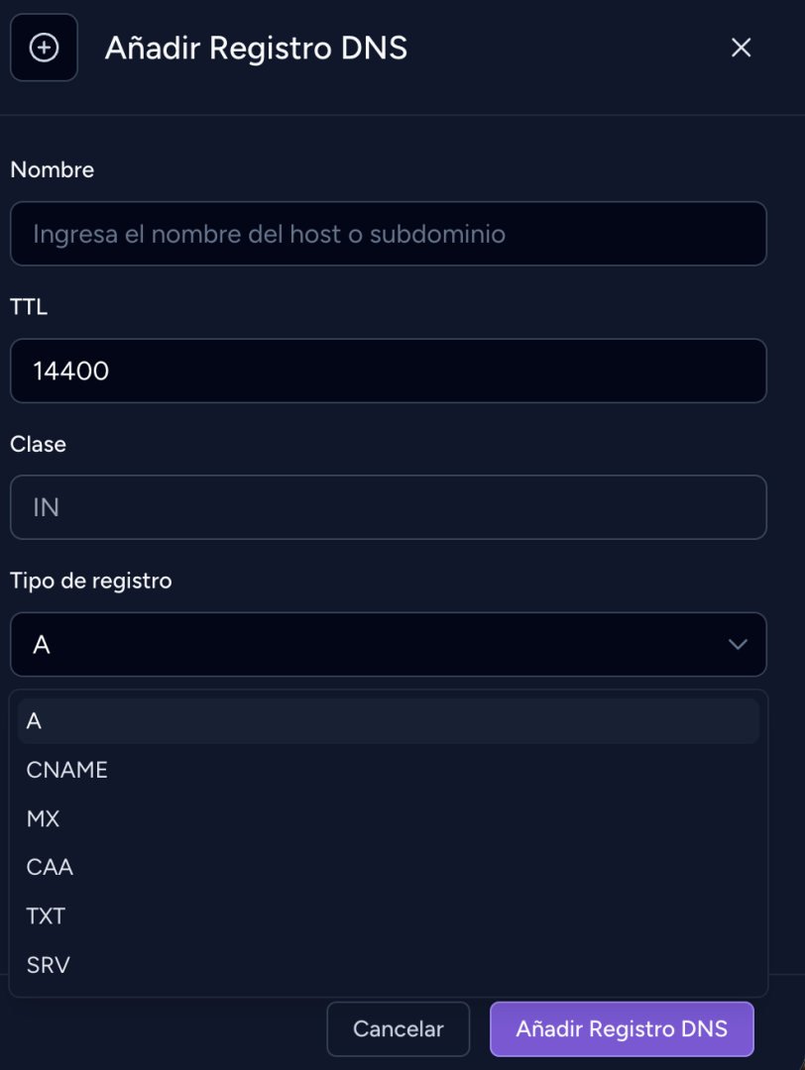The width and height of the screenshot is (805, 1070).
Task: Choose TXT record type option
Action: coord(46,916)
